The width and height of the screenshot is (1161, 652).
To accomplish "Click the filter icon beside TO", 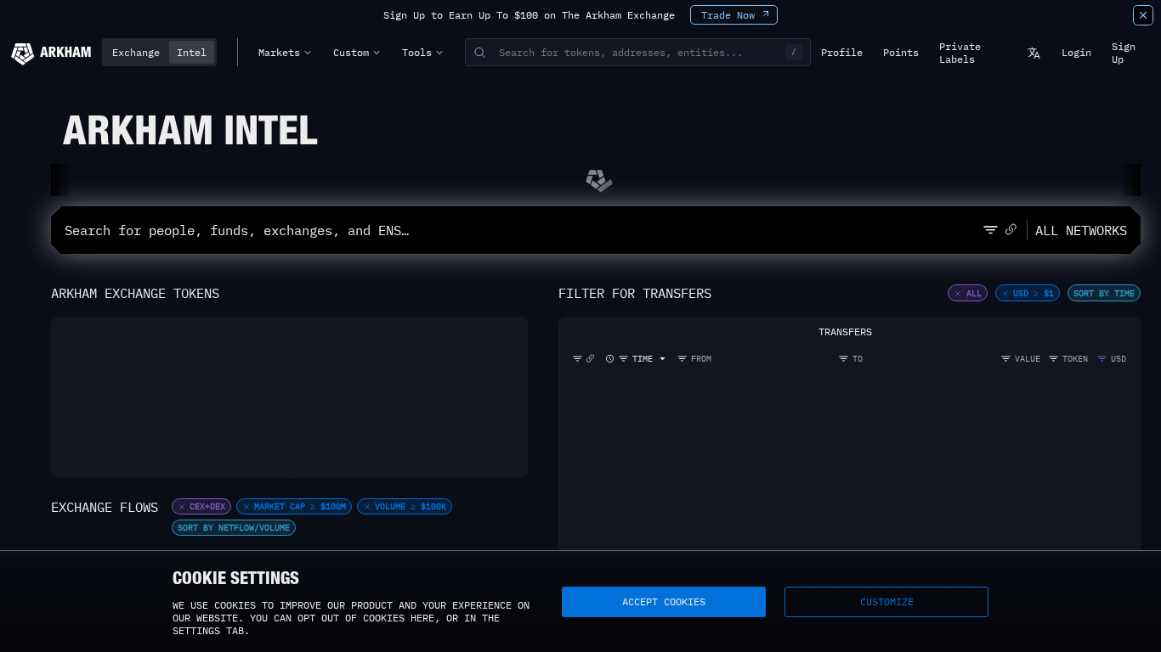I will (843, 359).
